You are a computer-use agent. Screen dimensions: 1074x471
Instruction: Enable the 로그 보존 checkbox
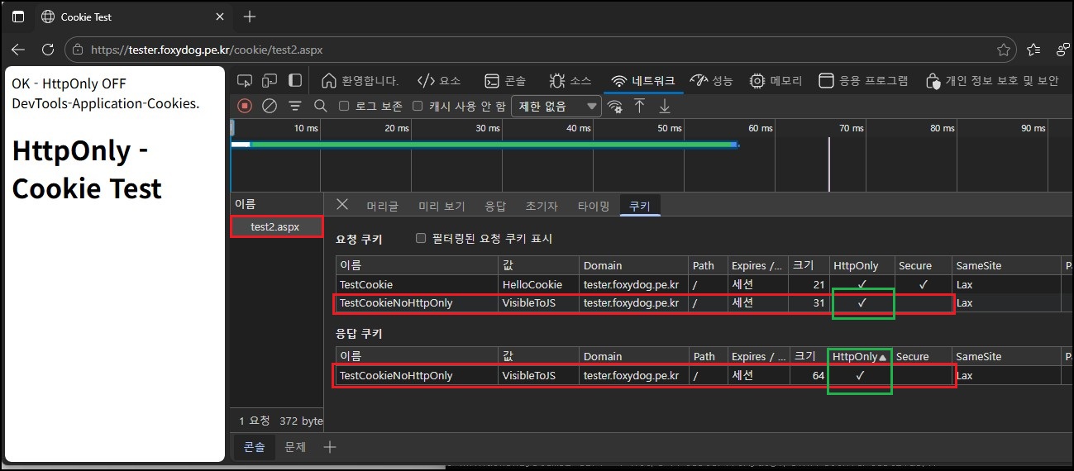click(x=345, y=106)
